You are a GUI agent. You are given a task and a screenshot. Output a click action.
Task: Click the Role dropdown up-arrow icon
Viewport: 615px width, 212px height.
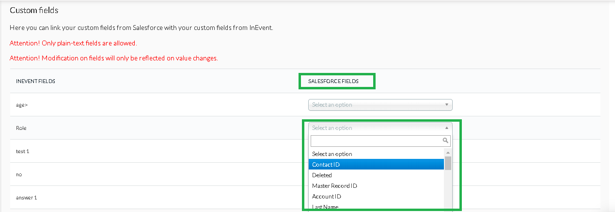446,128
